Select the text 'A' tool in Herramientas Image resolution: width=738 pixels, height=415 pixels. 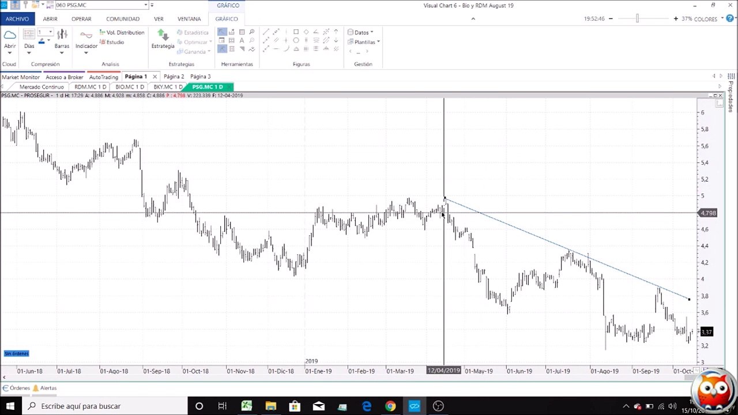[x=242, y=40]
